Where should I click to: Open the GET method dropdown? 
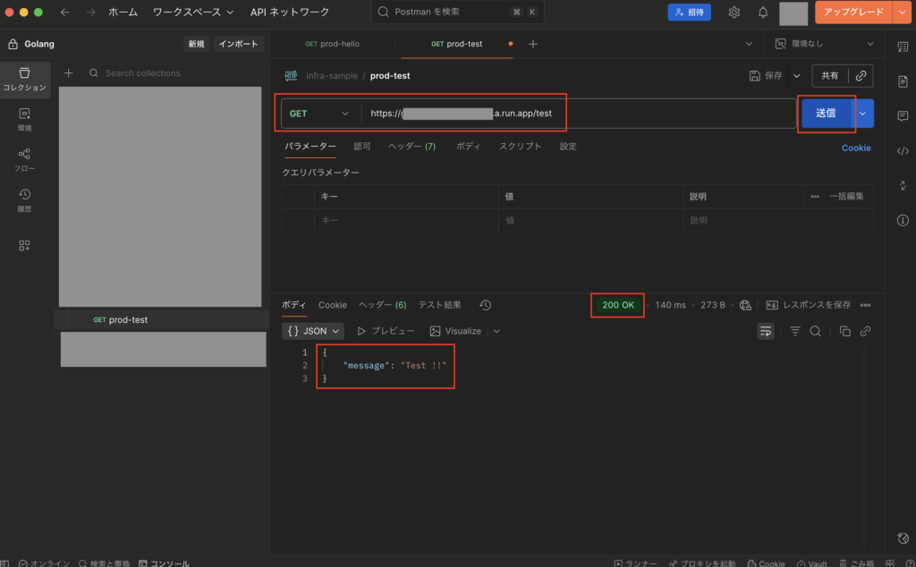click(319, 114)
